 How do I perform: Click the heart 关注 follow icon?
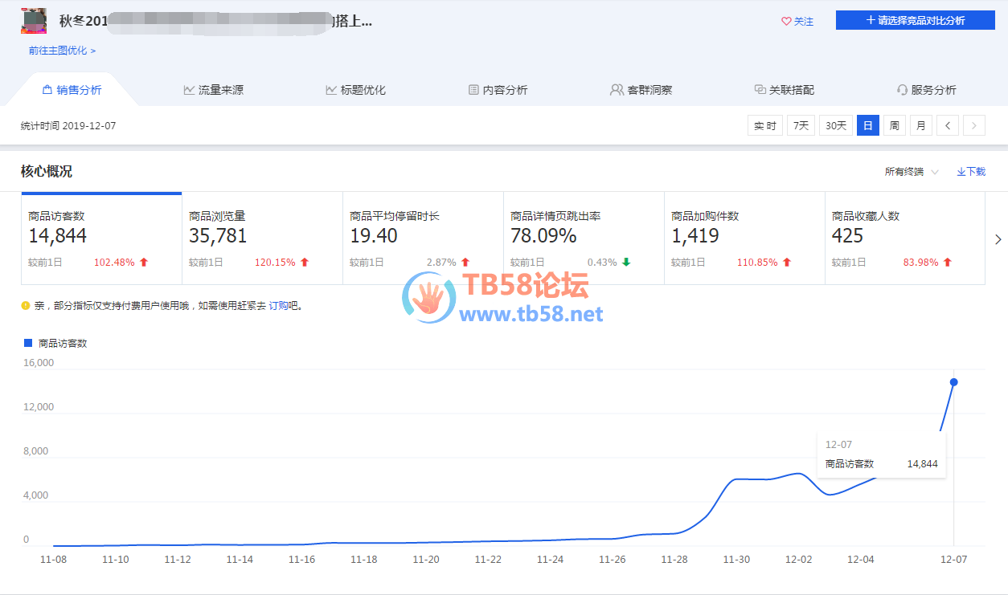point(786,22)
